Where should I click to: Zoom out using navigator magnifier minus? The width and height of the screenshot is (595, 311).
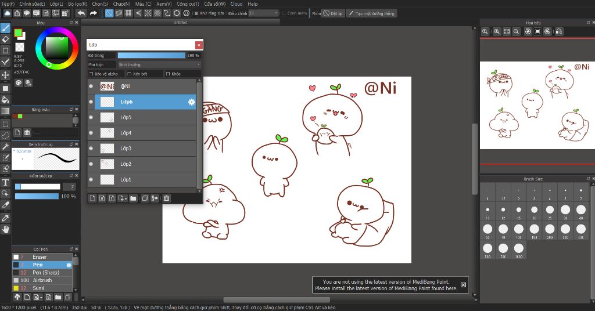point(516,31)
